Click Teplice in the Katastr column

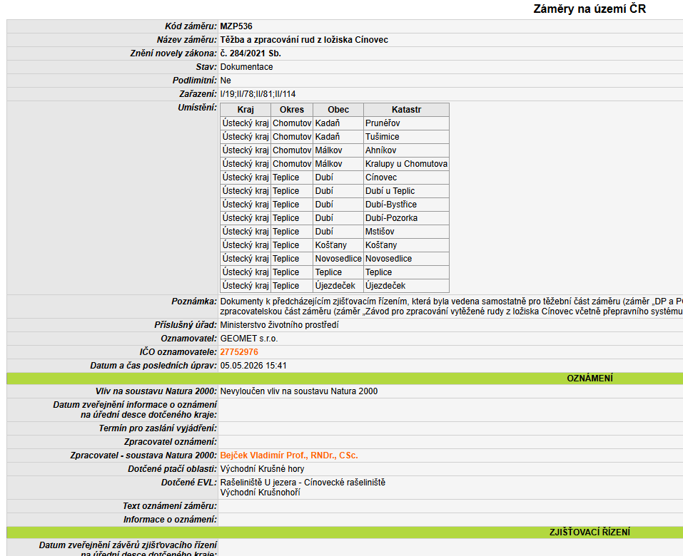tap(406, 272)
